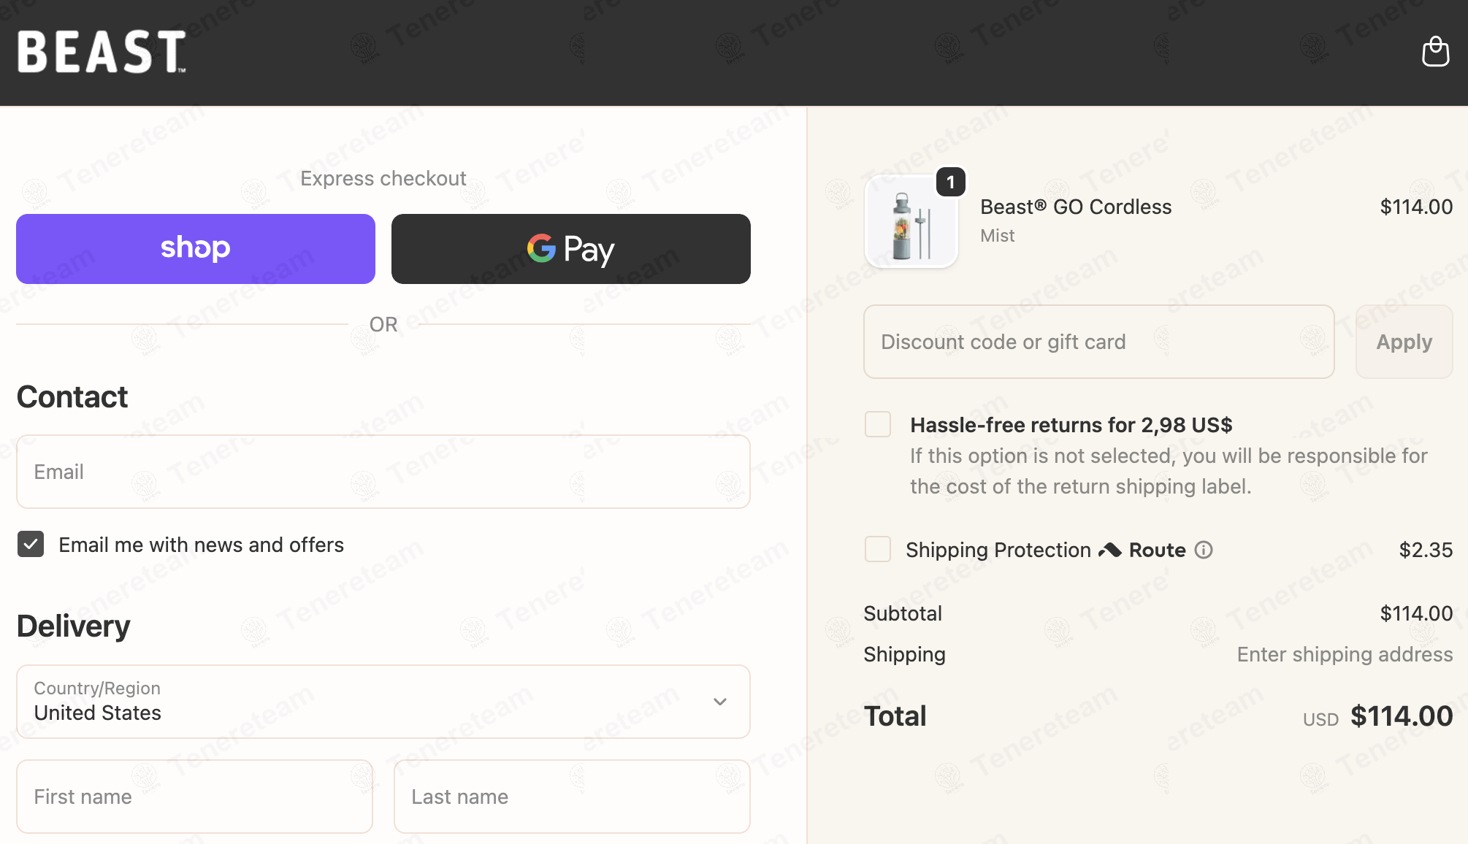This screenshot has height=844, width=1468.
Task: Apply the discount code
Action: click(1404, 342)
